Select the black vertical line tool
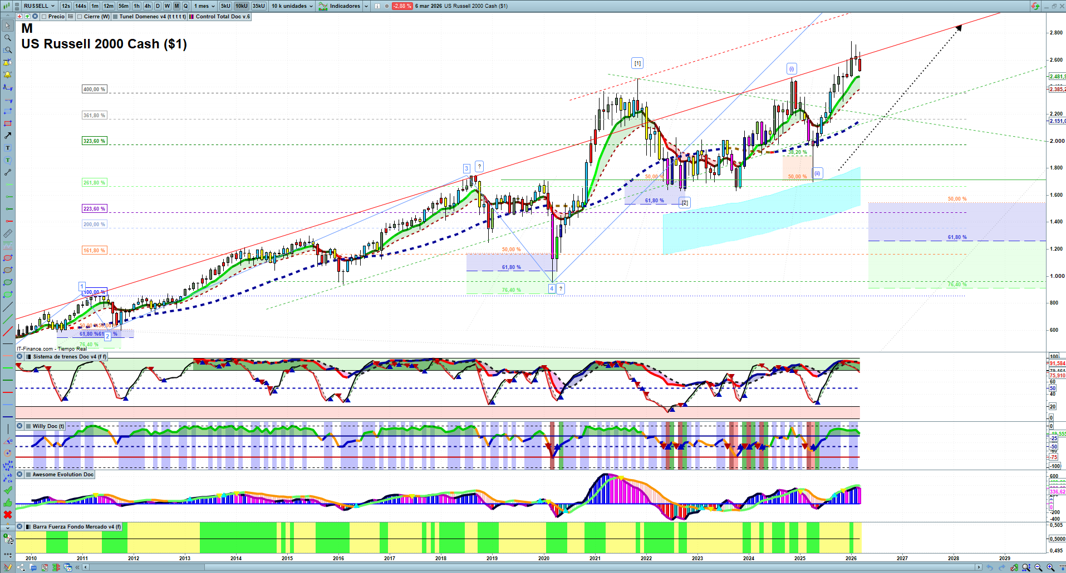 [x=7, y=428]
